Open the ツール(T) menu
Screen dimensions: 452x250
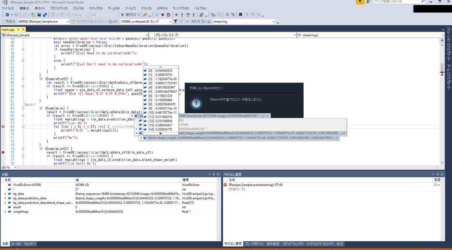click(x=130, y=8)
